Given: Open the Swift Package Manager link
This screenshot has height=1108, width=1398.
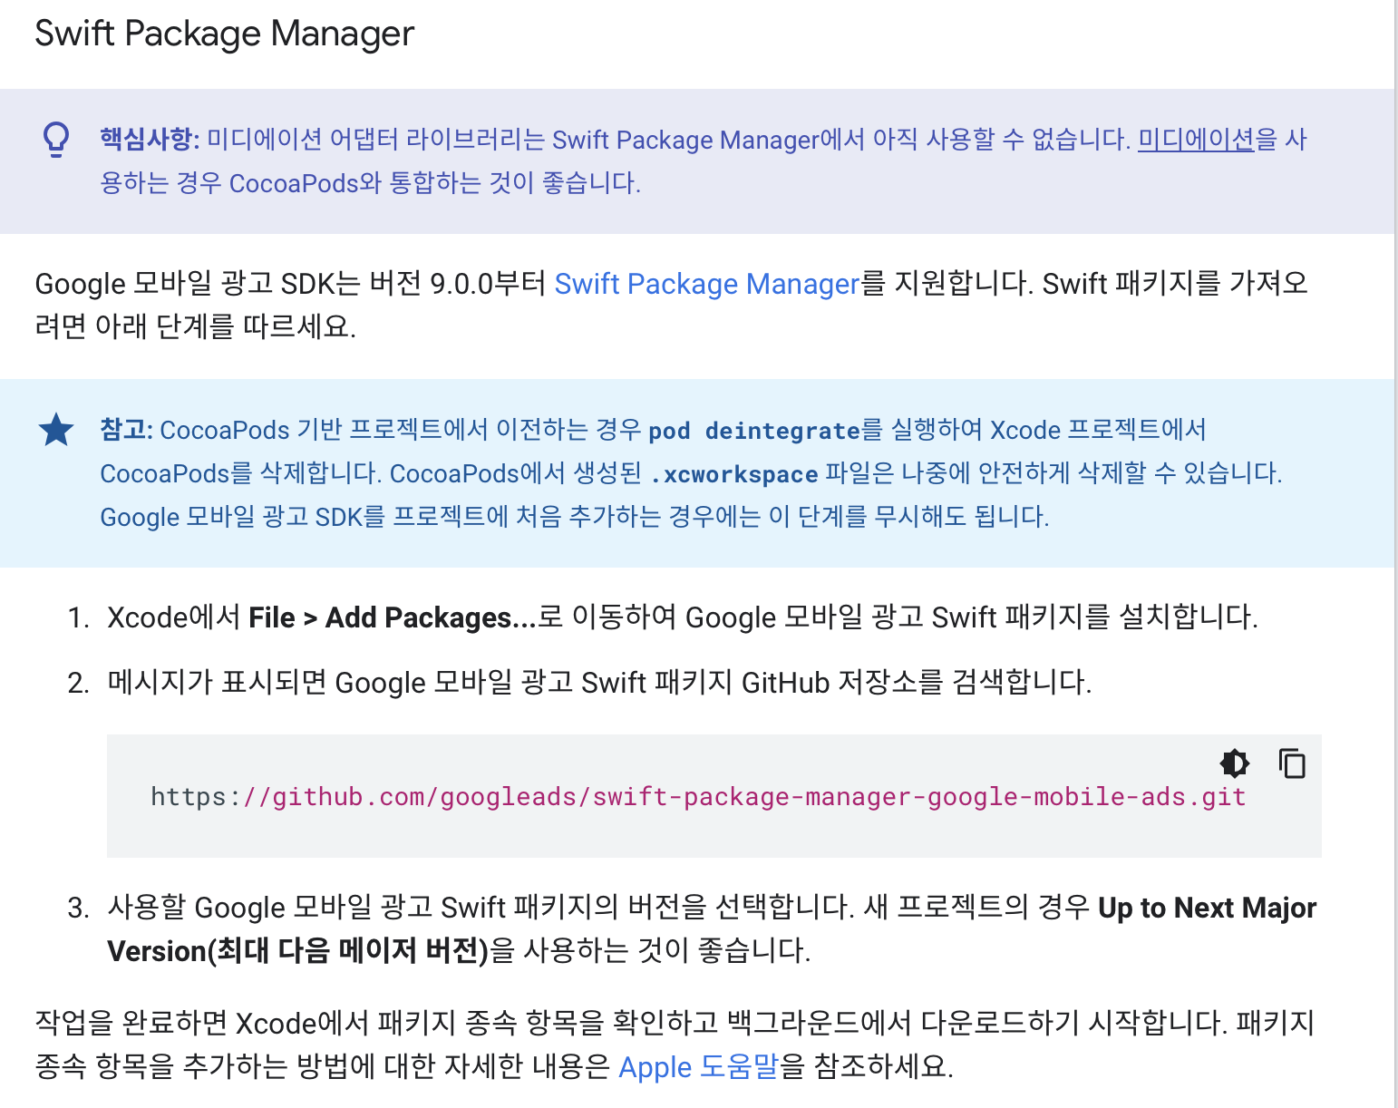Looking at the screenshot, I should coord(706,284).
